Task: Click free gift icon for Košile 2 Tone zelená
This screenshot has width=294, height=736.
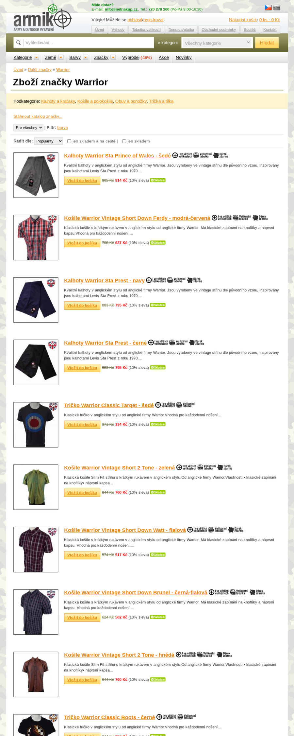Action: pyautogui.click(x=225, y=467)
